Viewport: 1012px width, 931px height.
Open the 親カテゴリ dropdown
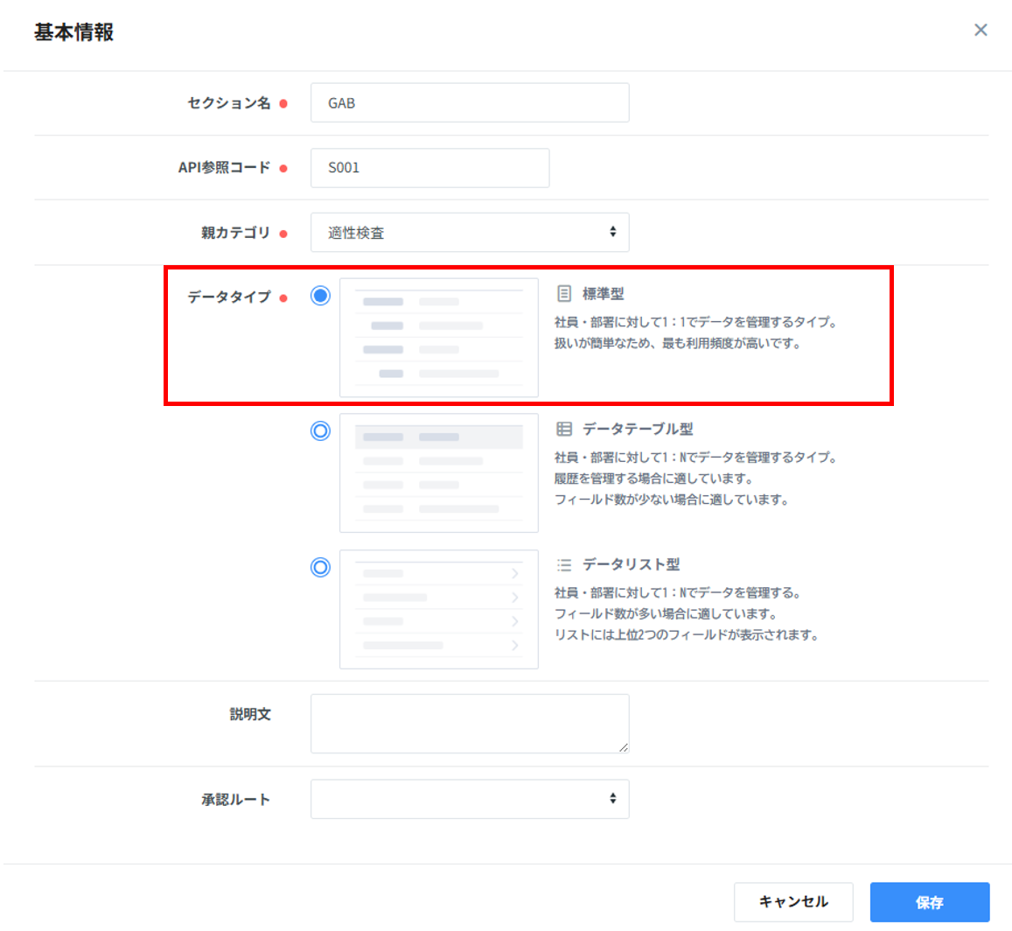(470, 233)
